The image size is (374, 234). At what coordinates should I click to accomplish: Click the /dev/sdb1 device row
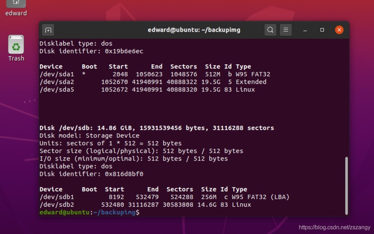[164, 197]
